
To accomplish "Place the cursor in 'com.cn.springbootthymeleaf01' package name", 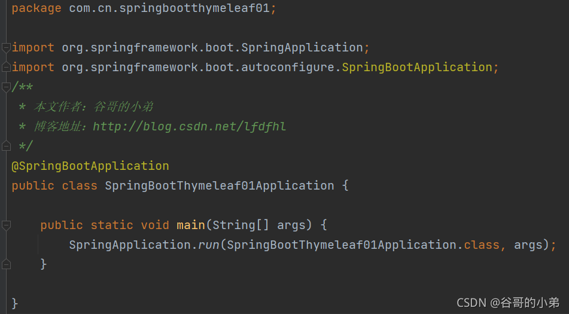I will pyautogui.click(x=169, y=8).
